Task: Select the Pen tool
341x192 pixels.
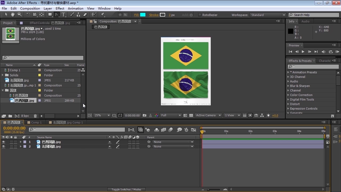Action: pos(57,15)
